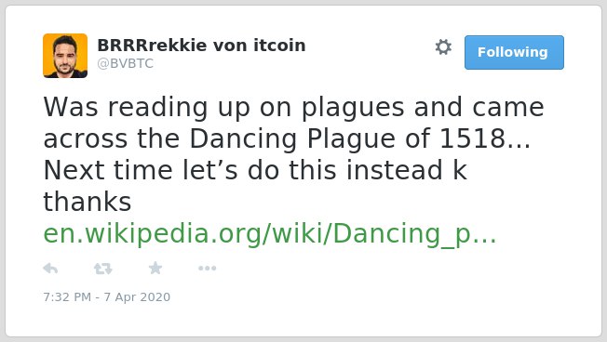This screenshot has height=342, width=607.
Task: Open the 7:32 PM - 7 Apr 2020 timestamp
Action: 107,296
